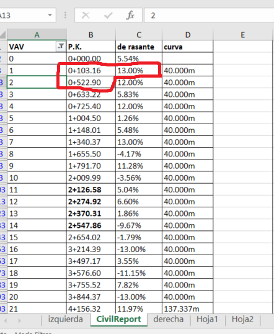
Task: Select cell containing 2+654.02
Action: click(x=91, y=238)
